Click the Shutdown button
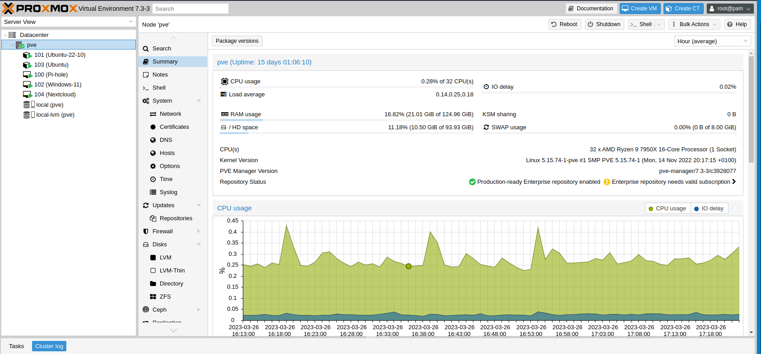 pyautogui.click(x=604, y=24)
